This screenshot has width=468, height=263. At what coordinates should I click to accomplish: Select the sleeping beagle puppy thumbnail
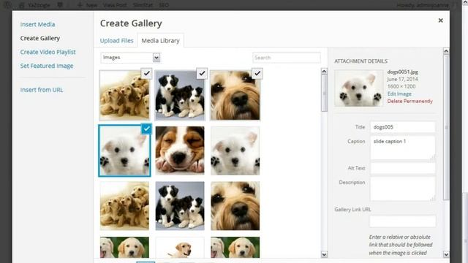pyautogui.click(x=180, y=150)
